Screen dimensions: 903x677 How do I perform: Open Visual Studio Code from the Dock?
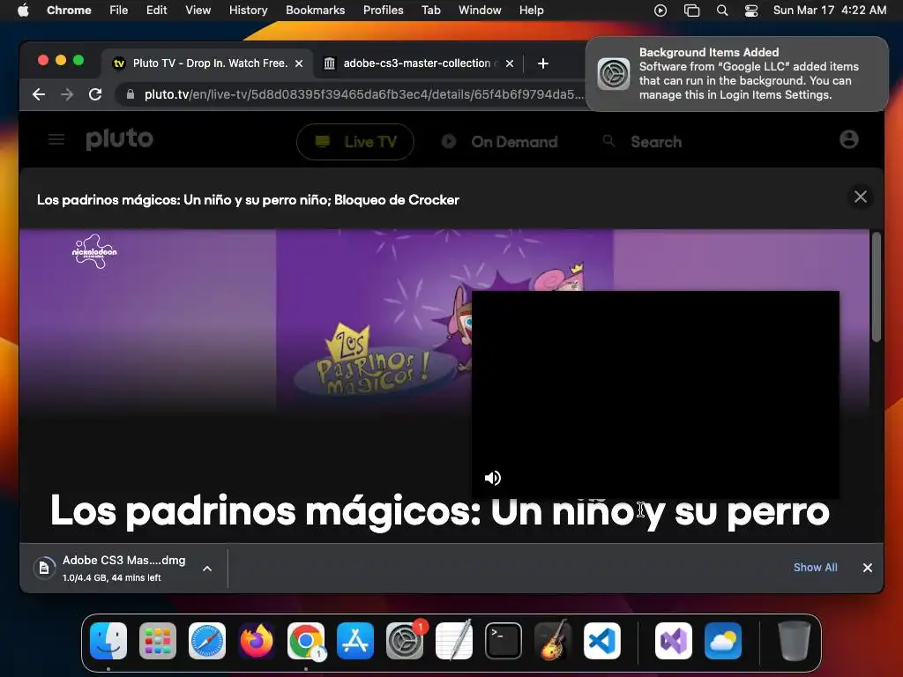coord(602,641)
